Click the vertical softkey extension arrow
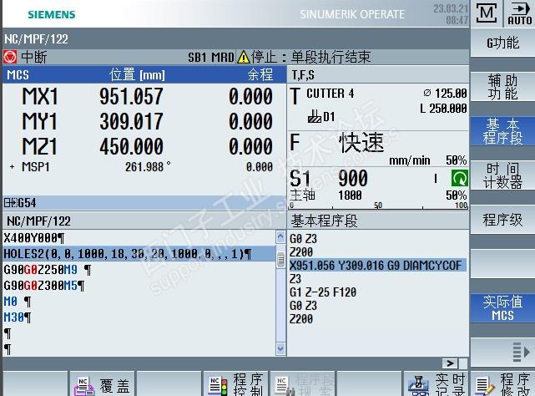Viewport: 535px width, 396px height. coord(522,352)
